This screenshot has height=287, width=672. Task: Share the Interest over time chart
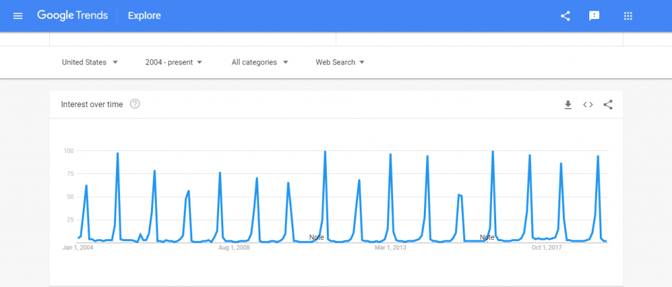tap(608, 104)
